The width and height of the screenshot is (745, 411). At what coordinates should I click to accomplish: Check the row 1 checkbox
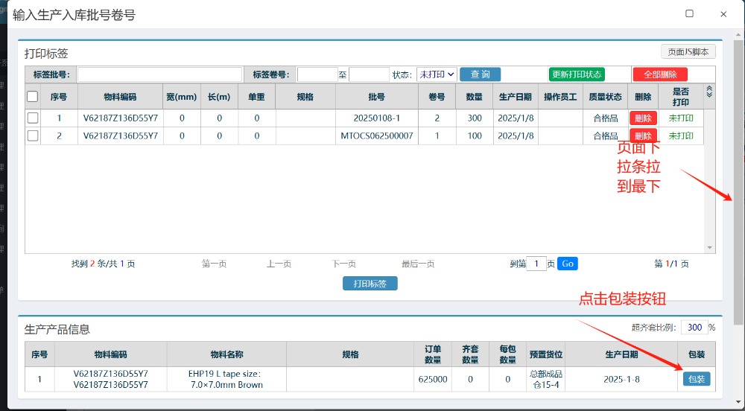(x=33, y=118)
